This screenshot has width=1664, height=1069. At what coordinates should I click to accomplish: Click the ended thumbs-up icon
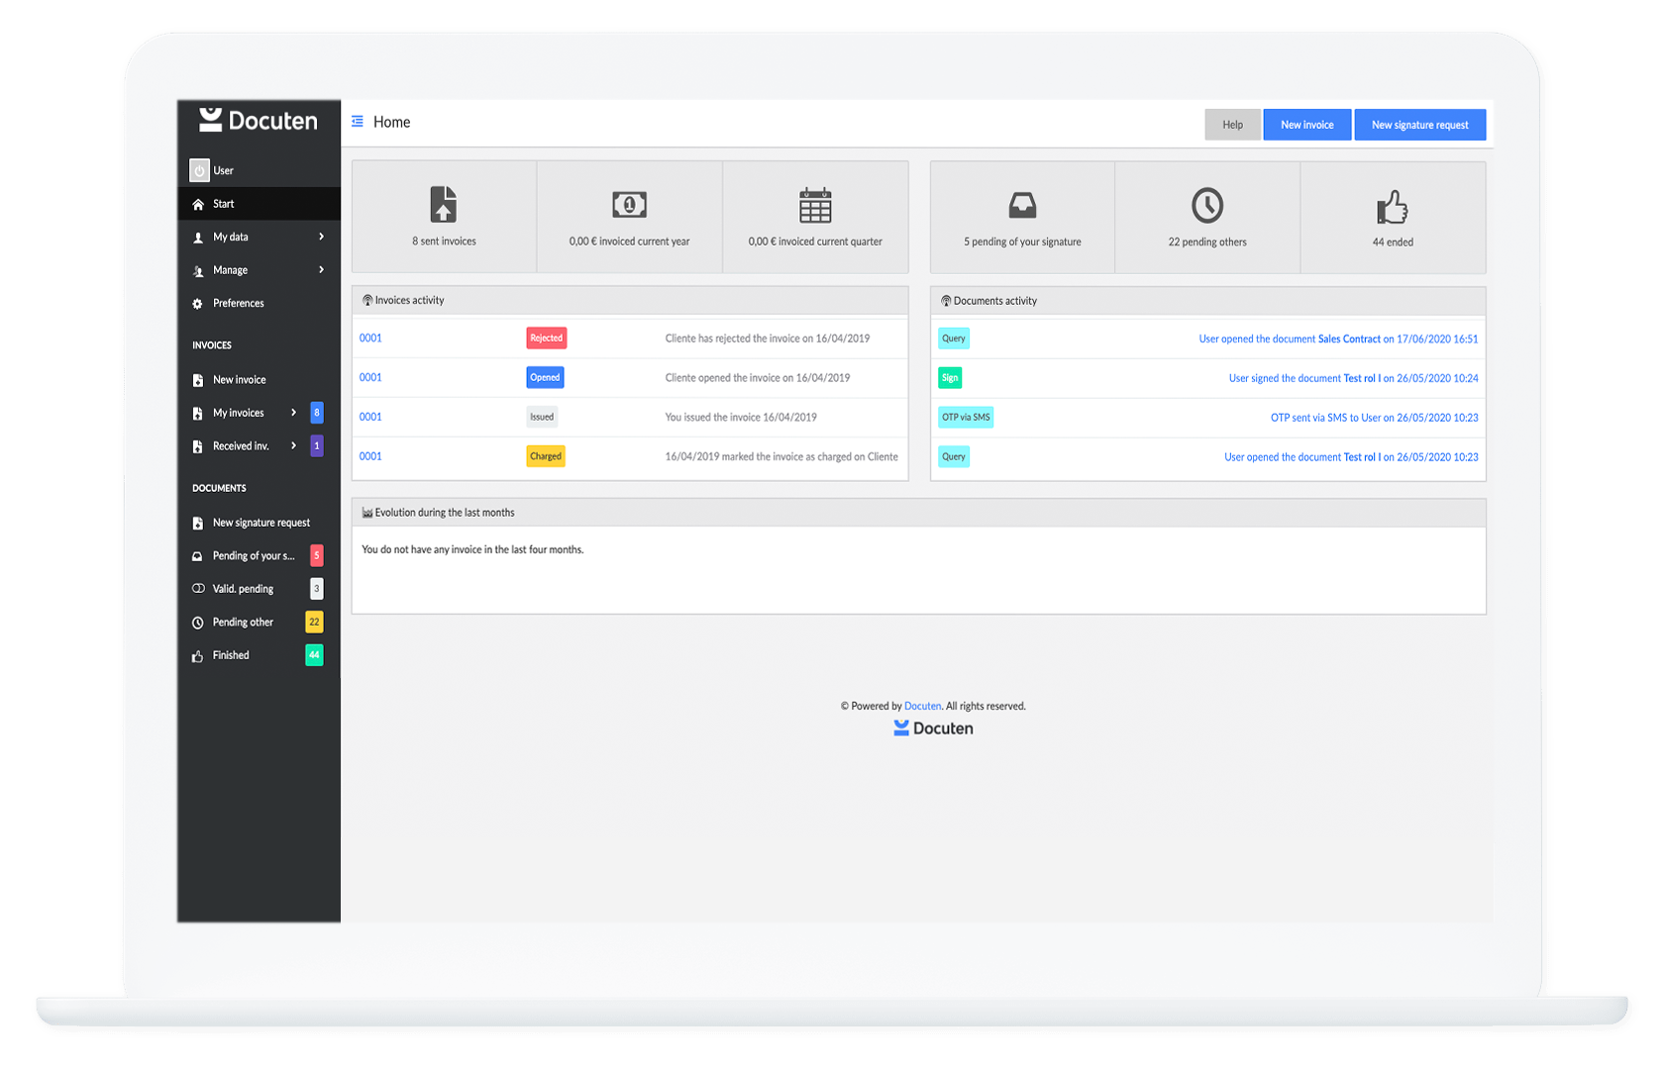[1393, 207]
